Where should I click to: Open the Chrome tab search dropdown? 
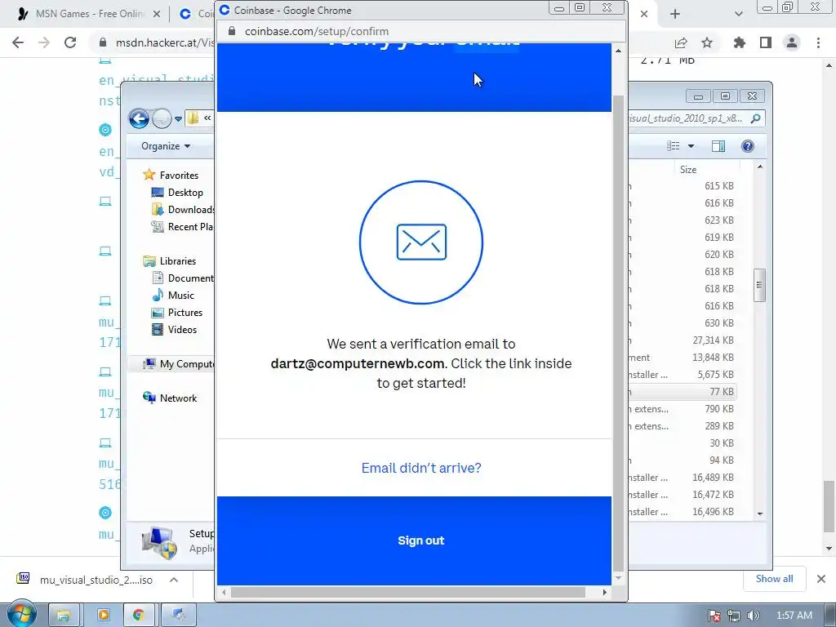click(x=738, y=14)
